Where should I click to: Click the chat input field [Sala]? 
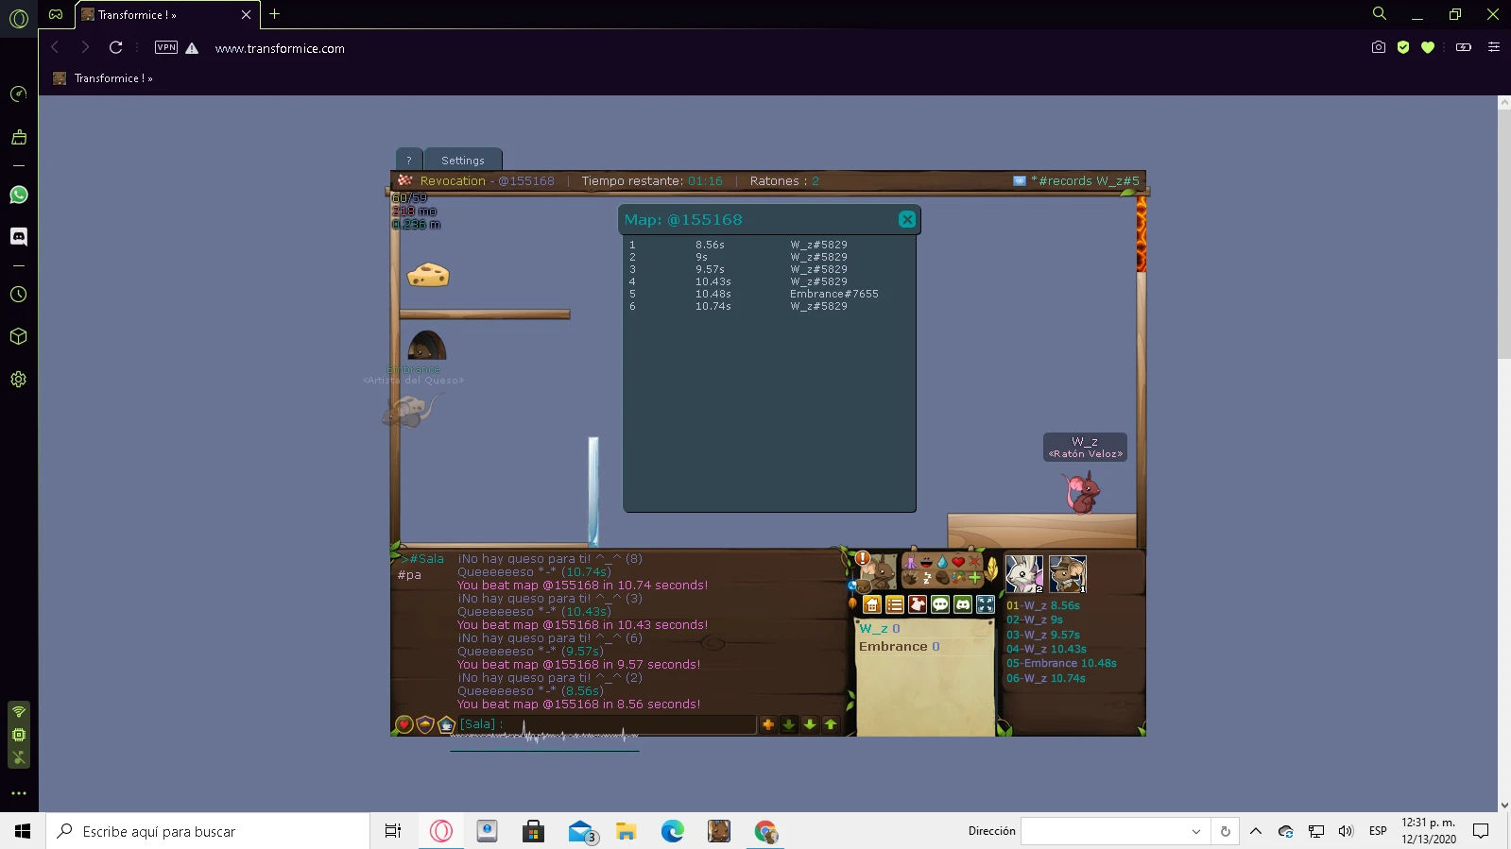click(607, 724)
